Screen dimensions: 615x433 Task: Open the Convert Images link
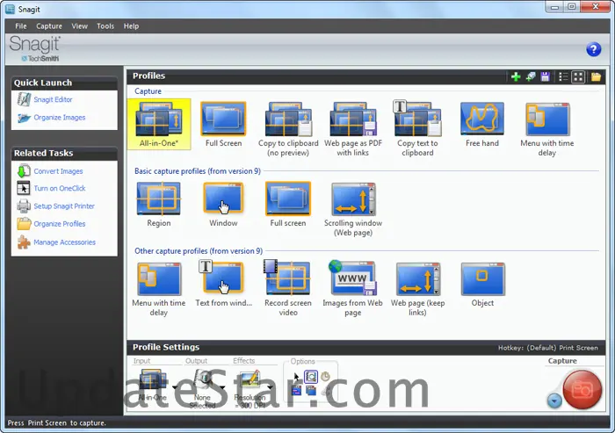58,171
